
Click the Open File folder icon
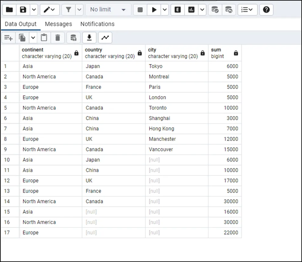coord(10,10)
